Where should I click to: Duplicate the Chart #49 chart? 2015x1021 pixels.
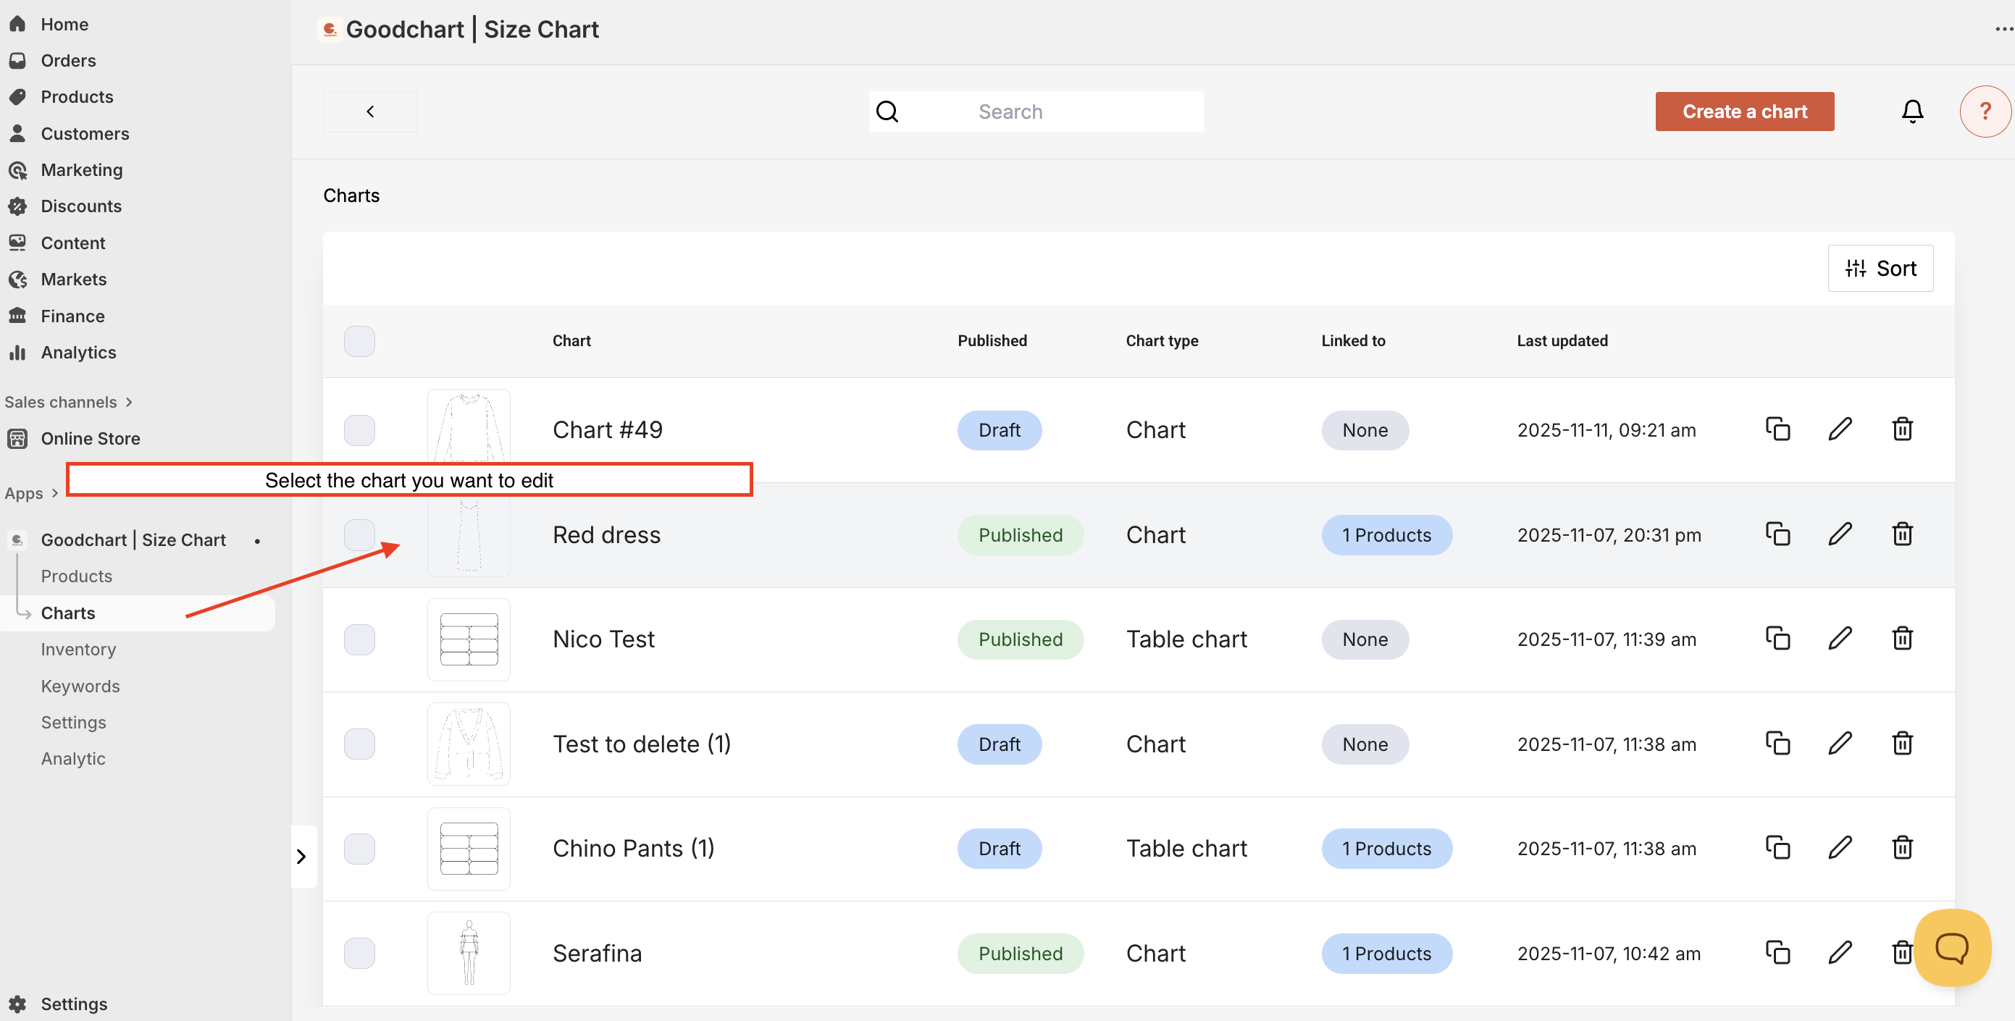click(1777, 429)
